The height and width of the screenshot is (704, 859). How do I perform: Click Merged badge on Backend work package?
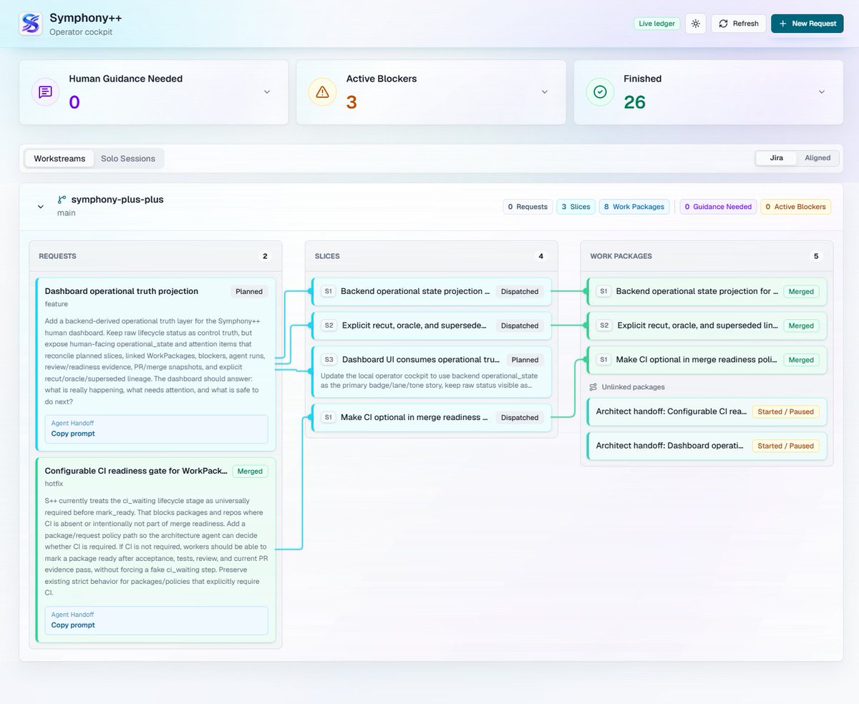[x=802, y=291]
